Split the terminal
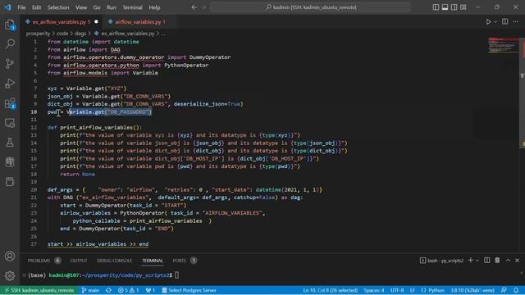Image resolution: width=525 pixels, height=295 pixels. click(486, 261)
